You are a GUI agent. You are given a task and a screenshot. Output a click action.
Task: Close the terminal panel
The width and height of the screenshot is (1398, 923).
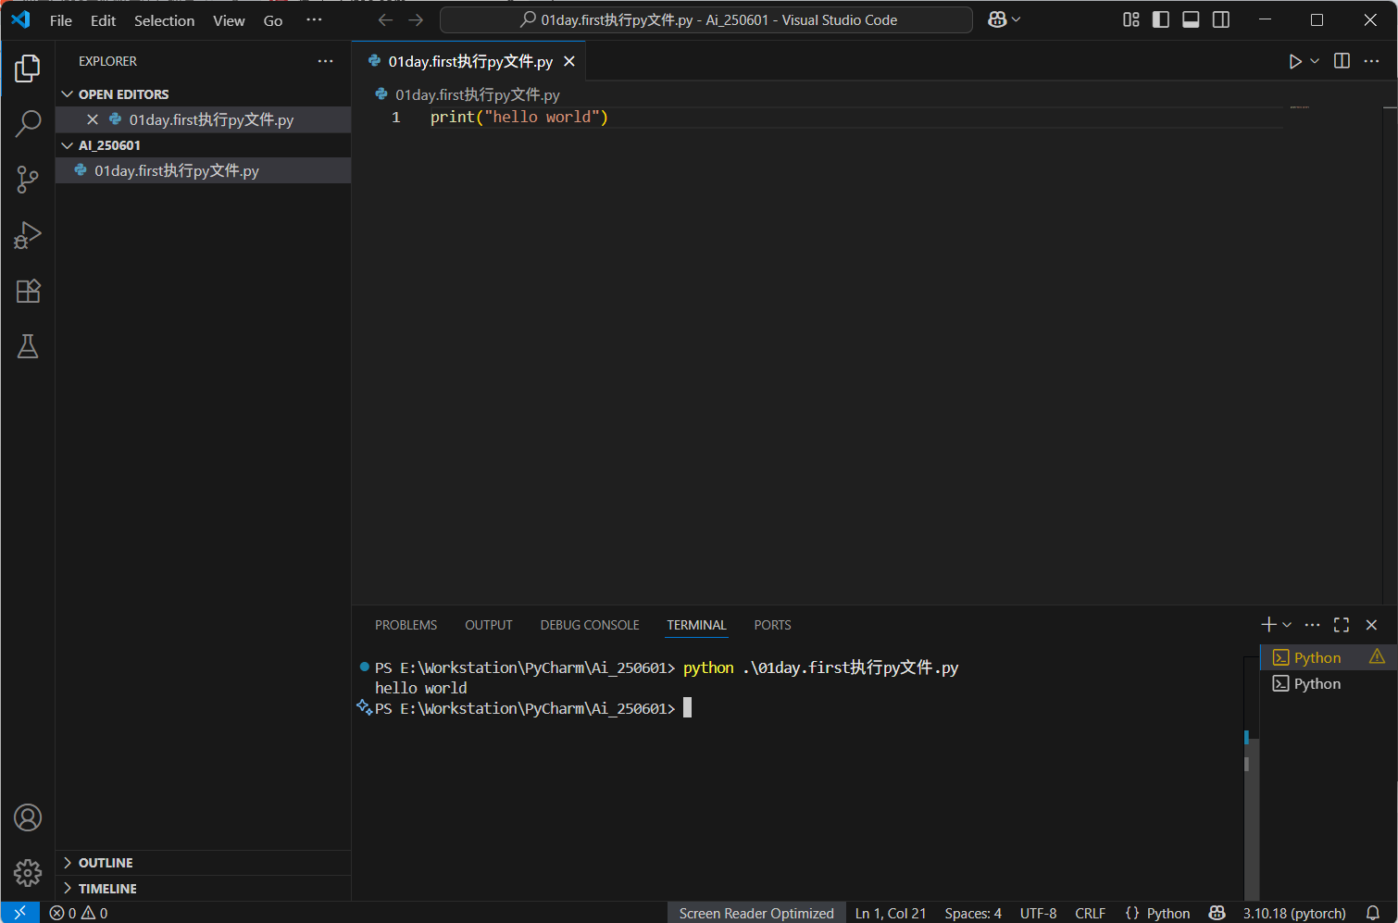point(1372,625)
